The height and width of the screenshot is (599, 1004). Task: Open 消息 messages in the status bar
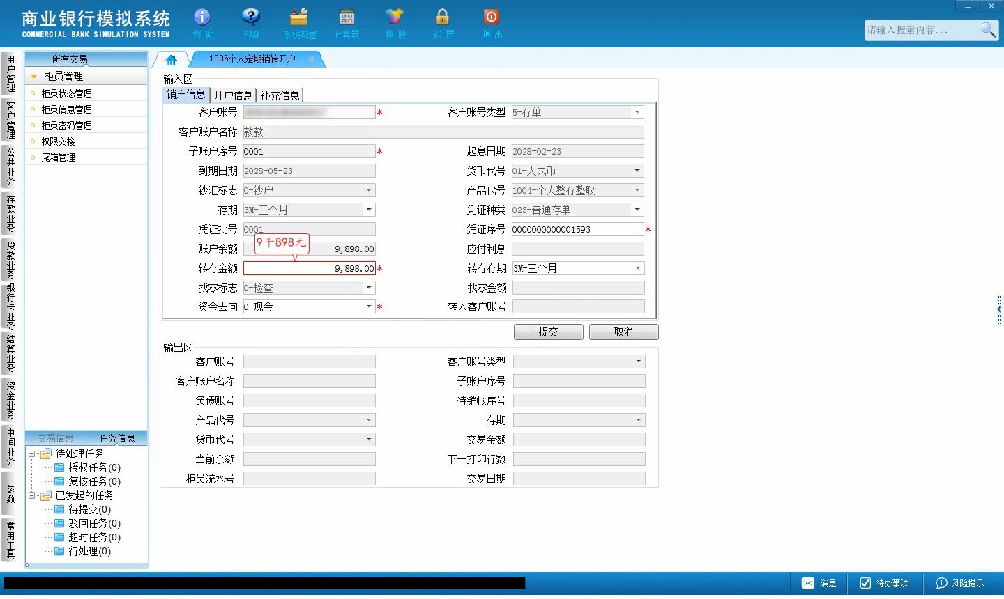coord(819,584)
